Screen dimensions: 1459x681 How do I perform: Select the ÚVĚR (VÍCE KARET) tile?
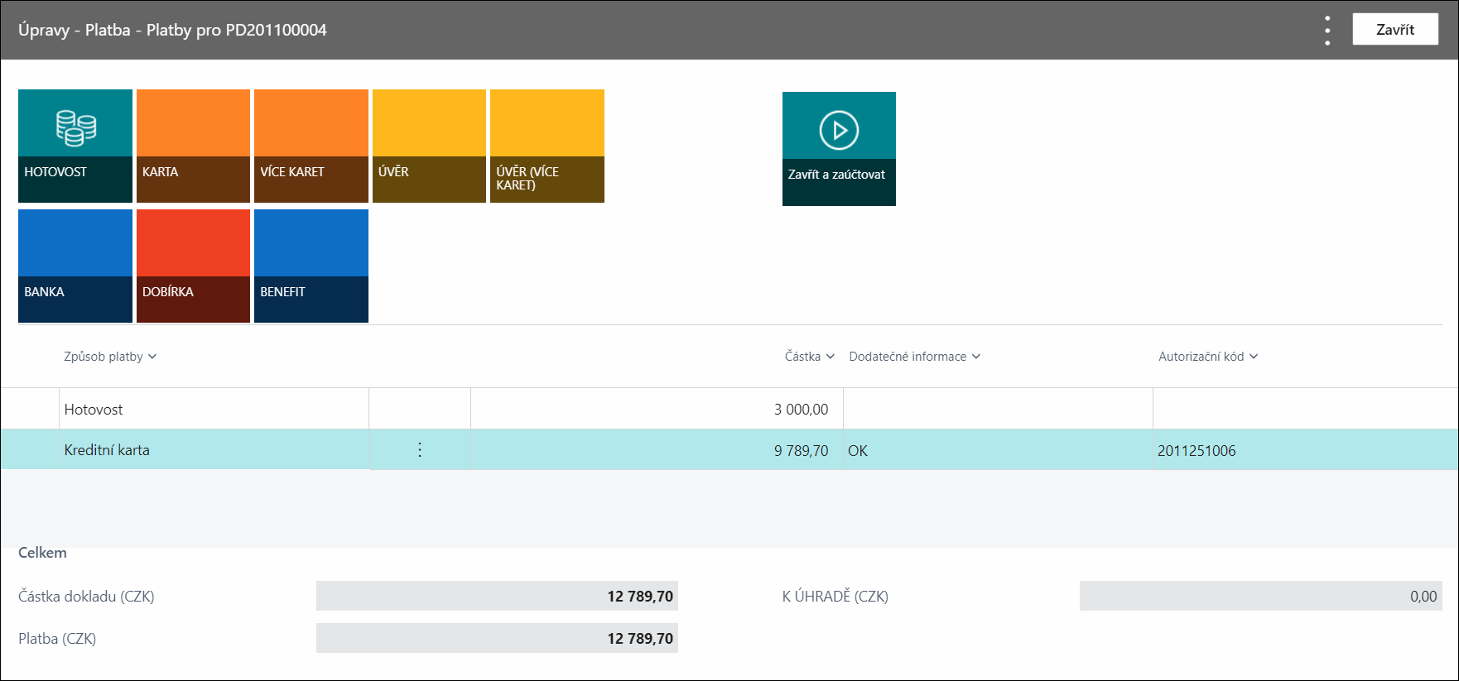[x=547, y=146]
